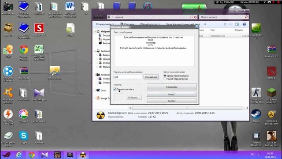Click the Случайный random password button
The width and height of the screenshot is (282, 159).
pos(151,77)
